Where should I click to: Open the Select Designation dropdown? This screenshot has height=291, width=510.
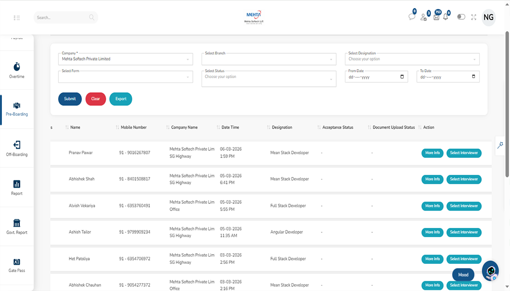click(x=412, y=59)
